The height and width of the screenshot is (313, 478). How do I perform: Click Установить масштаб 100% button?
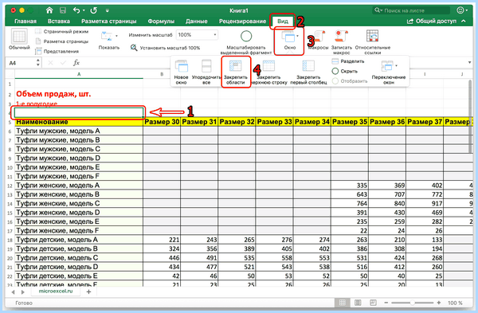pyautogui.click(x=165, y=48)
